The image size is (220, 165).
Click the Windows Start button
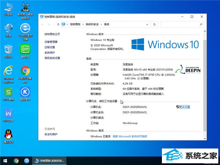(x=5, y=161)
